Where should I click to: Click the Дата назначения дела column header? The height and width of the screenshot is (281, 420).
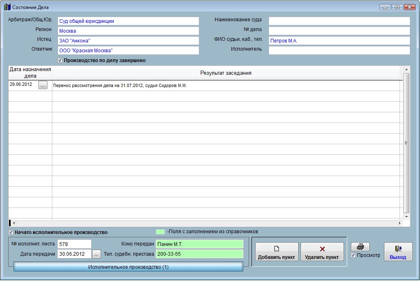[30, 73]
